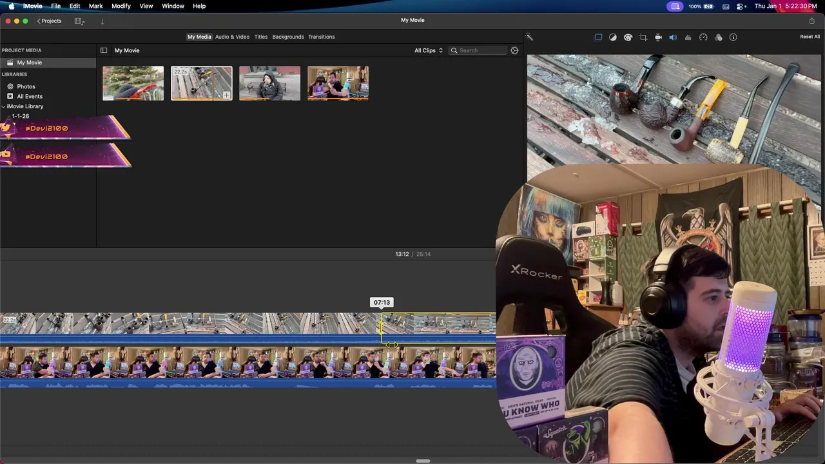This screenshot has width=825, height=464.
Task: Select All Events in libraries
Action: coord(30,96)
